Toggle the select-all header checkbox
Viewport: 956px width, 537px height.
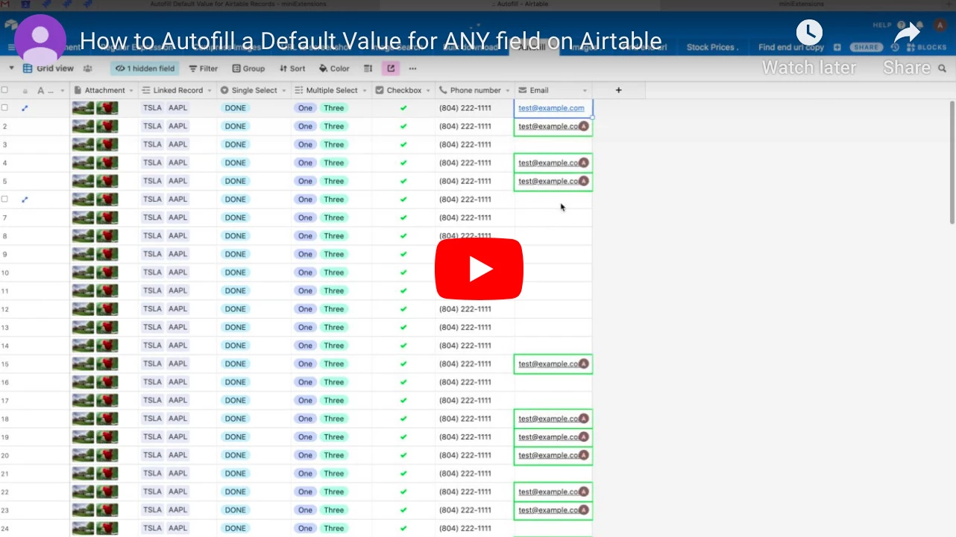point(5,90)
